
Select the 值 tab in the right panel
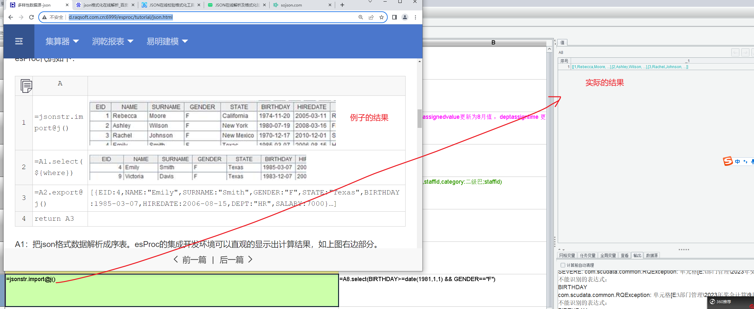coord(563,43)
